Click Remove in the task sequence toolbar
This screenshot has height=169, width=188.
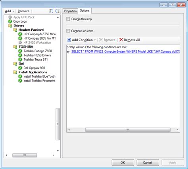point(23,11)
